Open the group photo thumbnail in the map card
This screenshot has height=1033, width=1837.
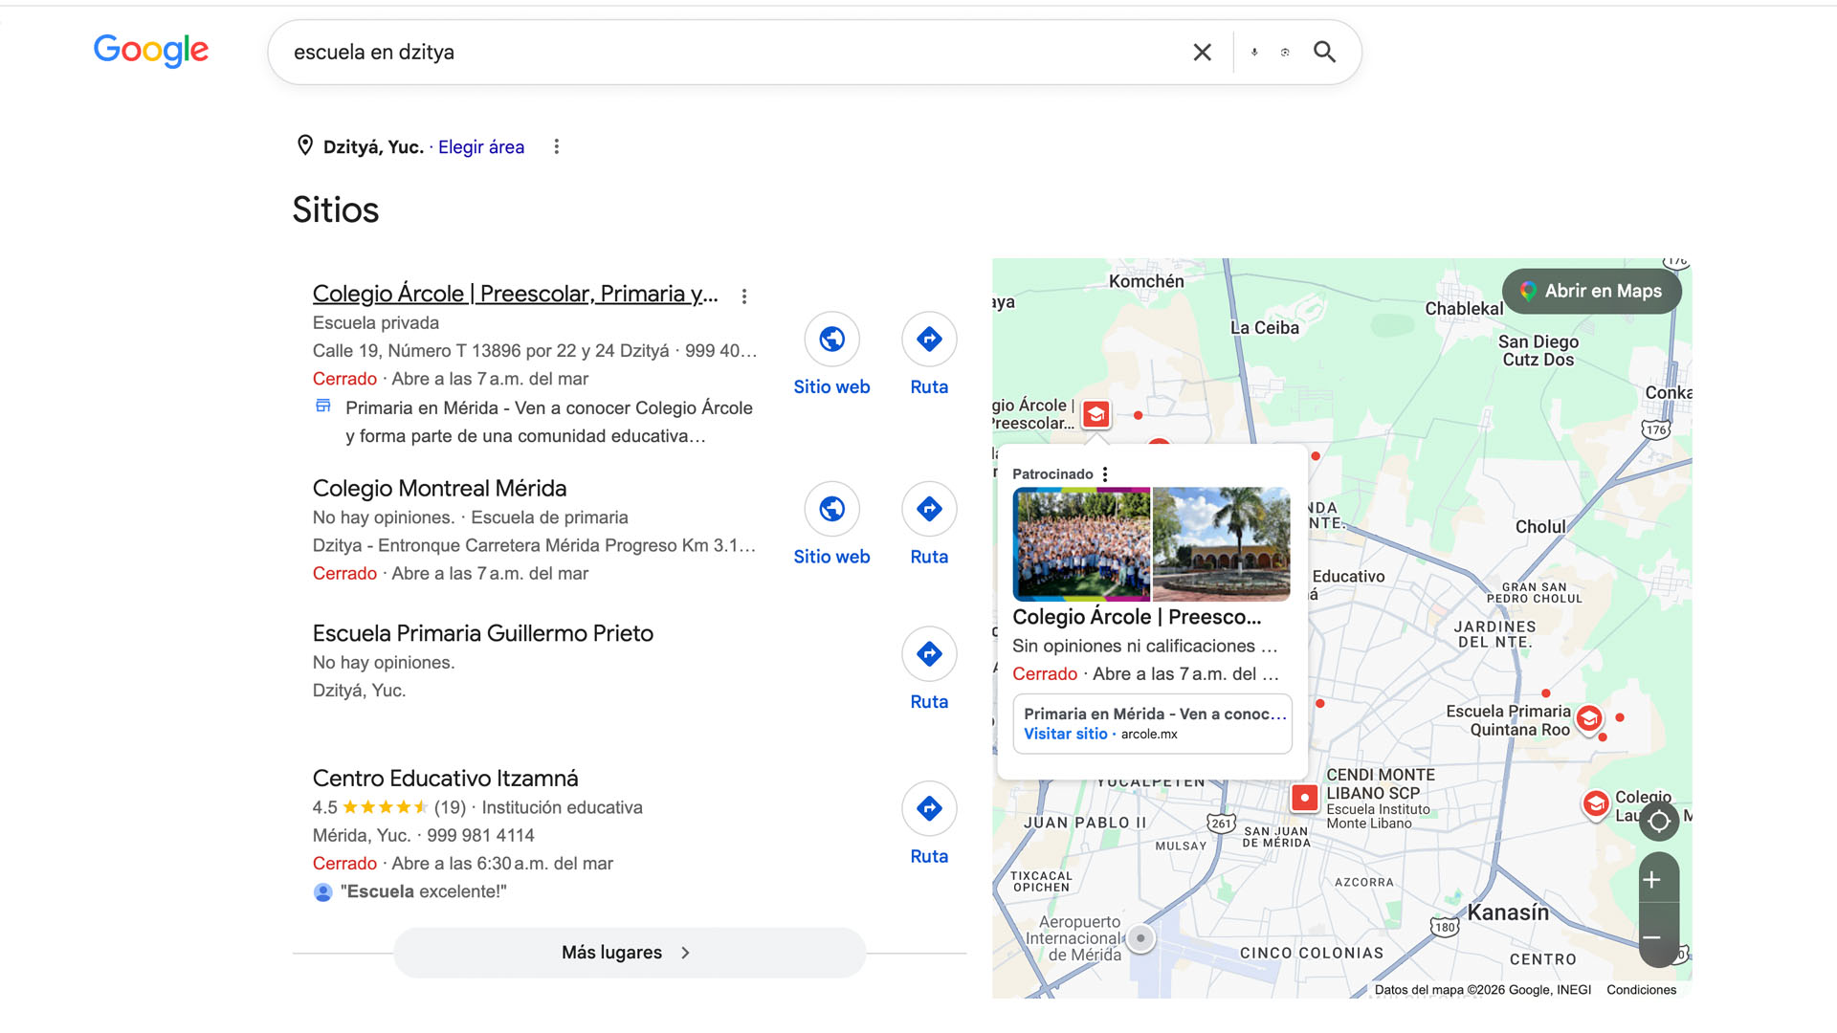(x=1081, y=544)
